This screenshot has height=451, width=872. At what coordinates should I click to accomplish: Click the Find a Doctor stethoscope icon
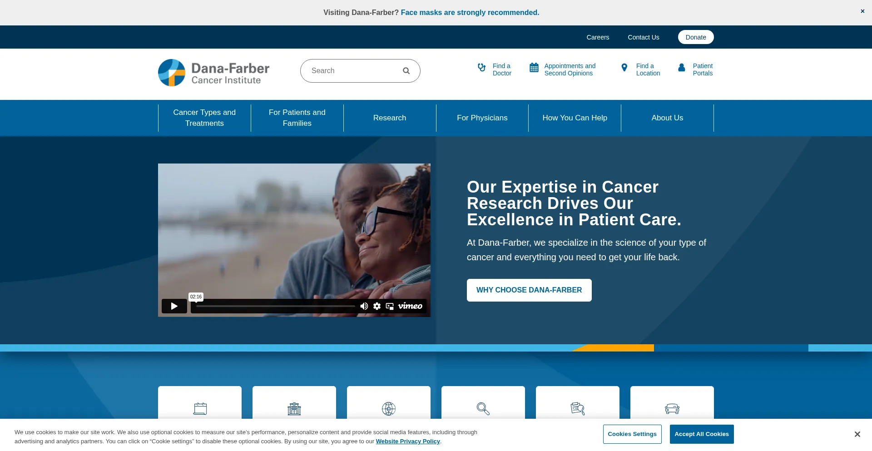coord(481,68)
